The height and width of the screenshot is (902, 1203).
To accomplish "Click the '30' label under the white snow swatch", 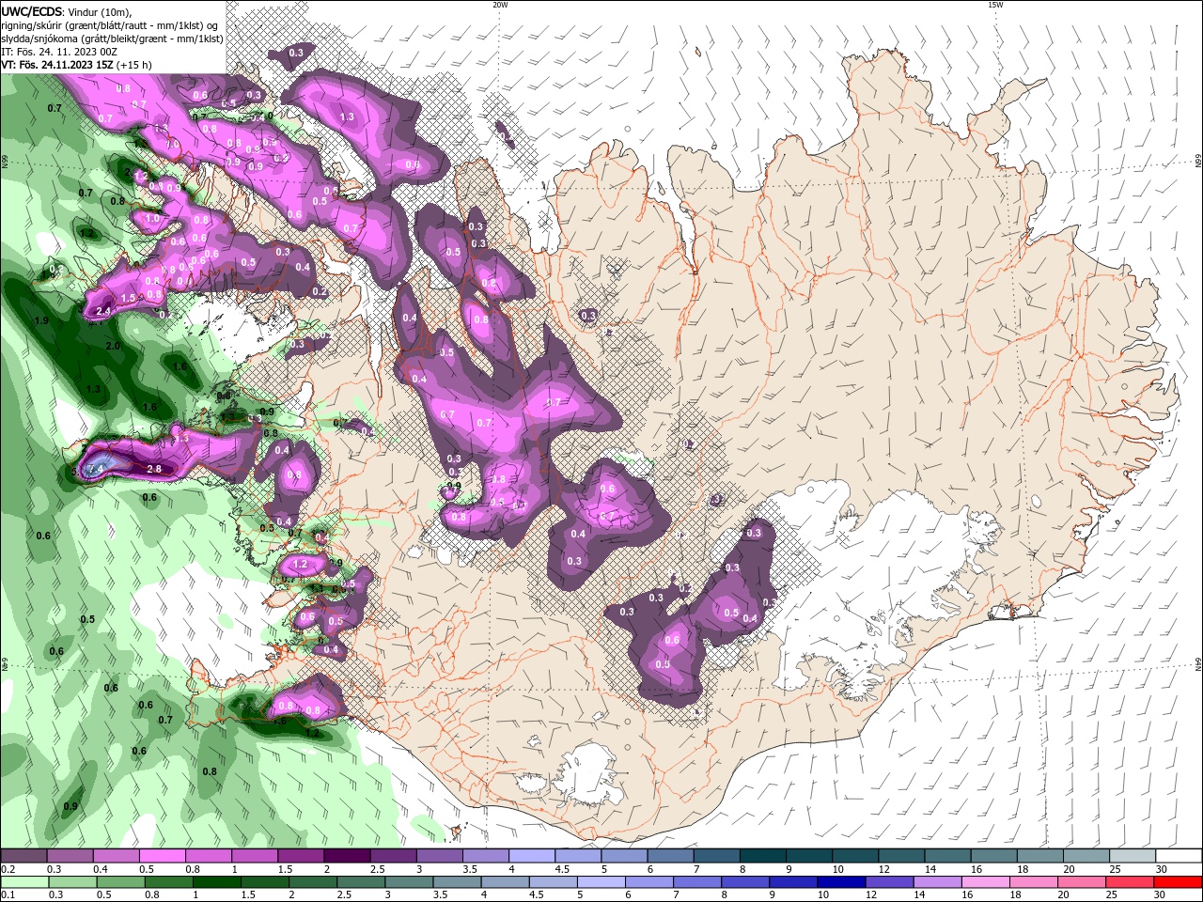I will coord(1162,870).
